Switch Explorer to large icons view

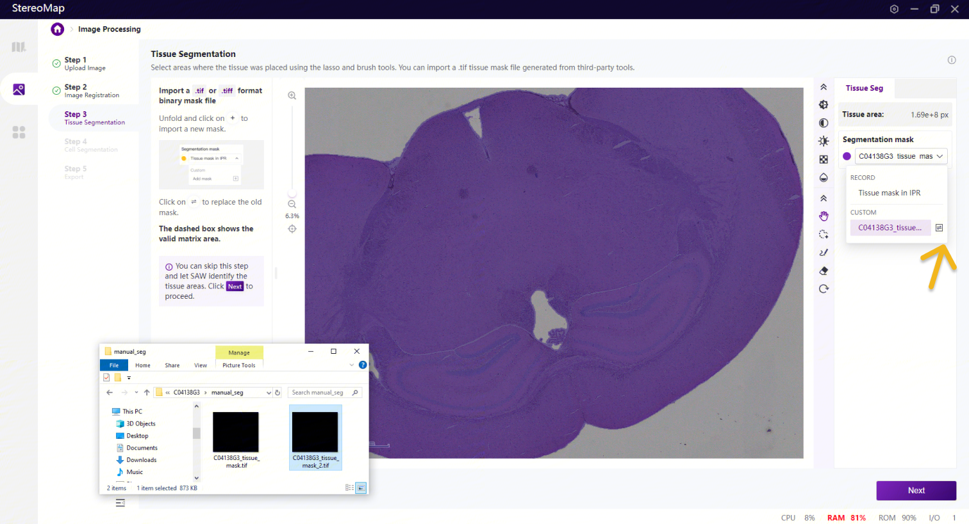361,488
